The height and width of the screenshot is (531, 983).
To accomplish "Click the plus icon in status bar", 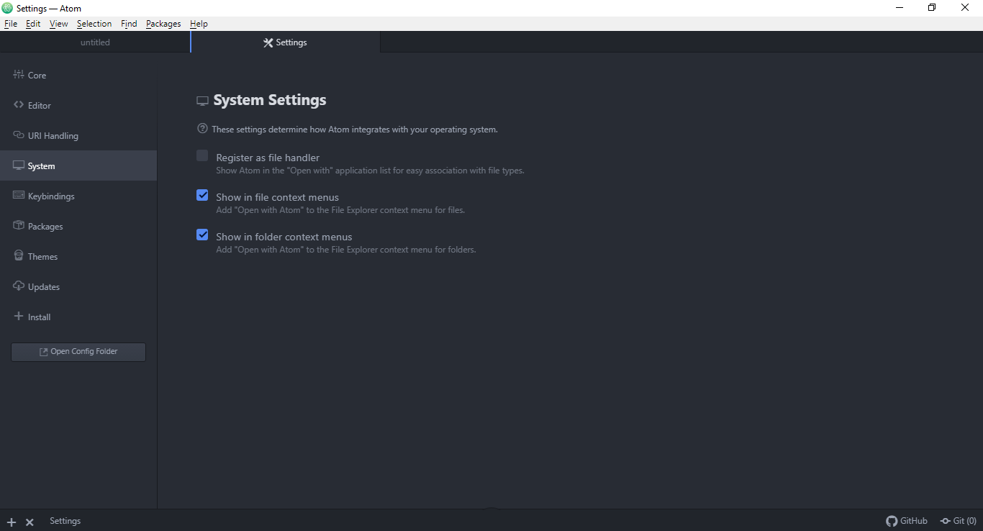I will pos(12,522).
